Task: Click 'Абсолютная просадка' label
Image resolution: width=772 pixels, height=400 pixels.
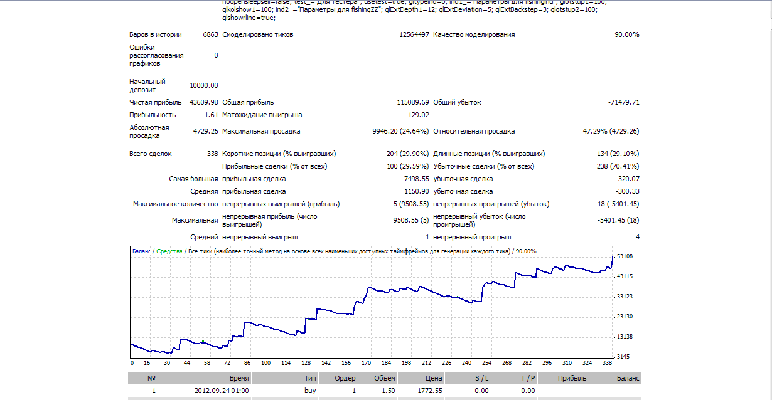Action: click(149, 132)
